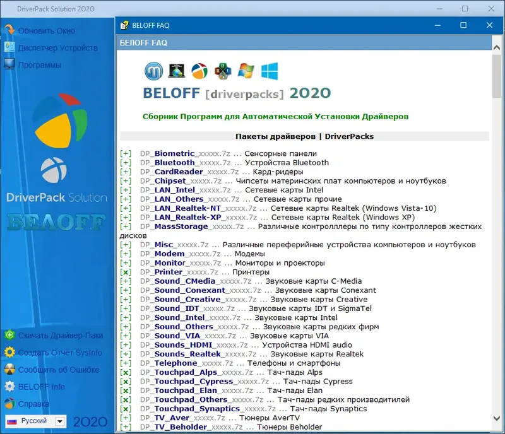Expand [+] next to DP_Bluetooth
This screenshot has height=434, width=505.
[126, 163]
